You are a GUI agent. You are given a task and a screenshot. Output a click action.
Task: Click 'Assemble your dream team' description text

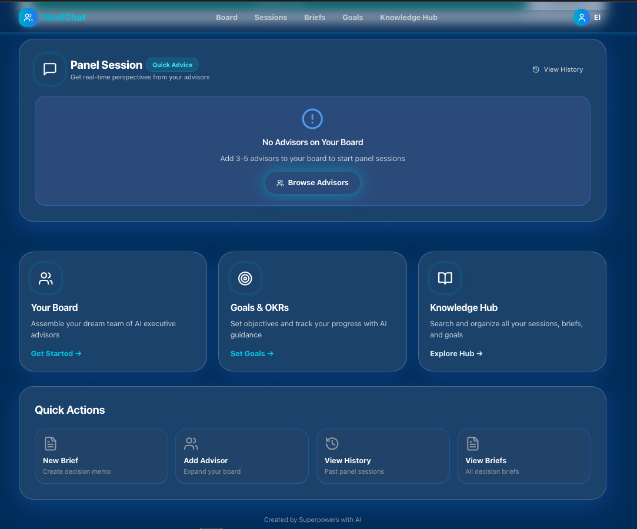[104, 329]
